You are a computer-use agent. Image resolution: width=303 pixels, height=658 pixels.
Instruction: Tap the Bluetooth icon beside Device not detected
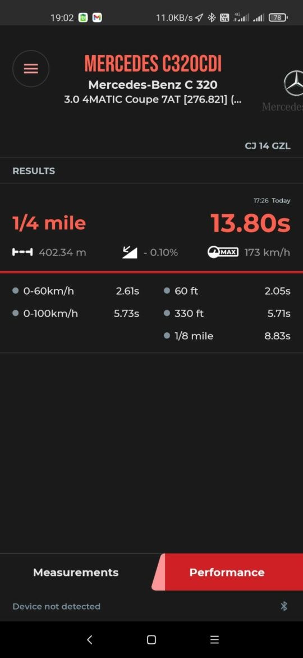point(284,606)
